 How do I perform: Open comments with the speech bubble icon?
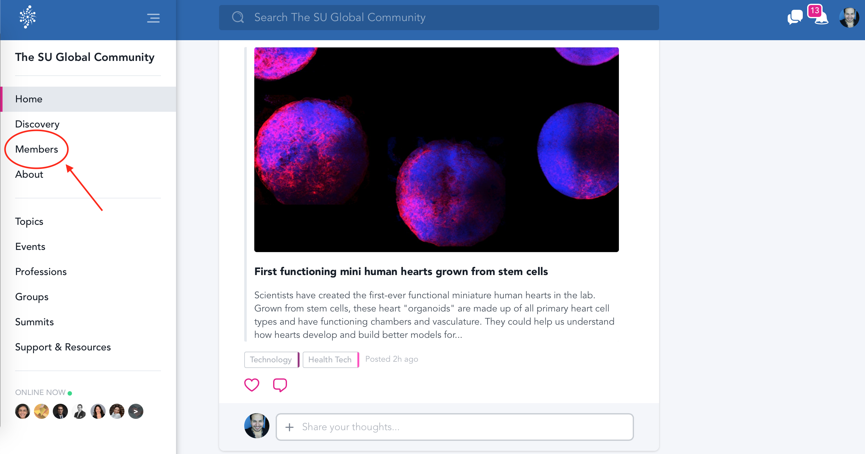pyautogui.click(x=280, y=385)
